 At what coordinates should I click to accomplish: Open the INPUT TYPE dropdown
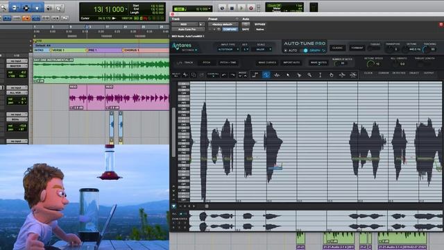pyautogui.click(x=228, y=49)
